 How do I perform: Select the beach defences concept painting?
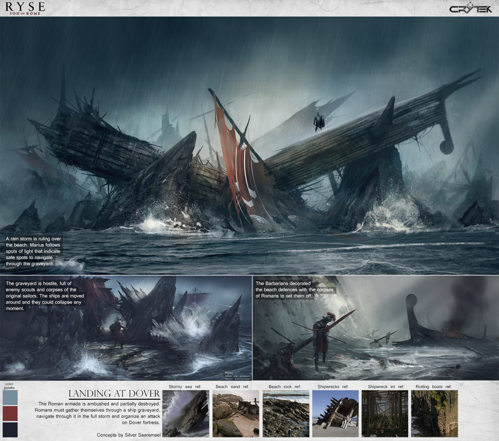pos(376,328)
